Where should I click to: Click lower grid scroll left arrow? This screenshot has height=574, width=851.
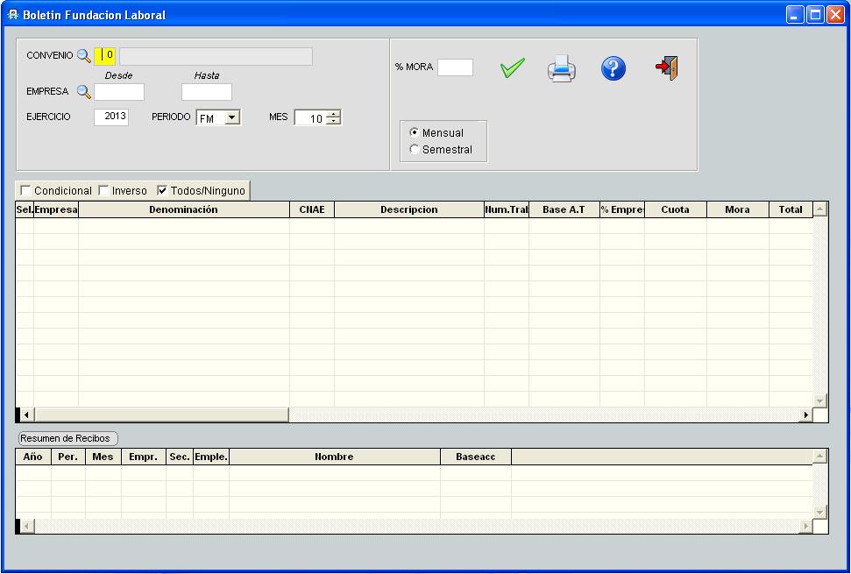point(26,527)
